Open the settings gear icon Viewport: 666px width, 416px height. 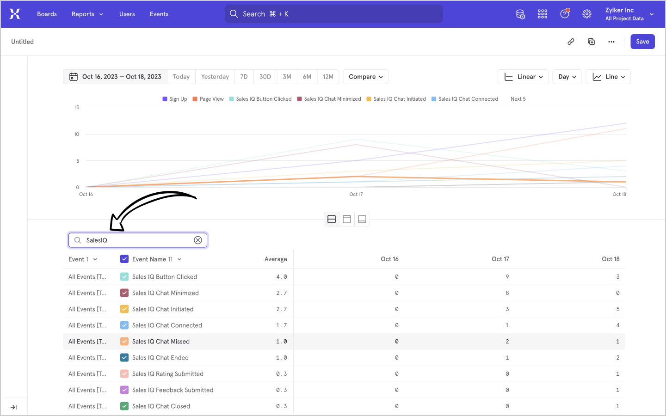tap(587, 14)
